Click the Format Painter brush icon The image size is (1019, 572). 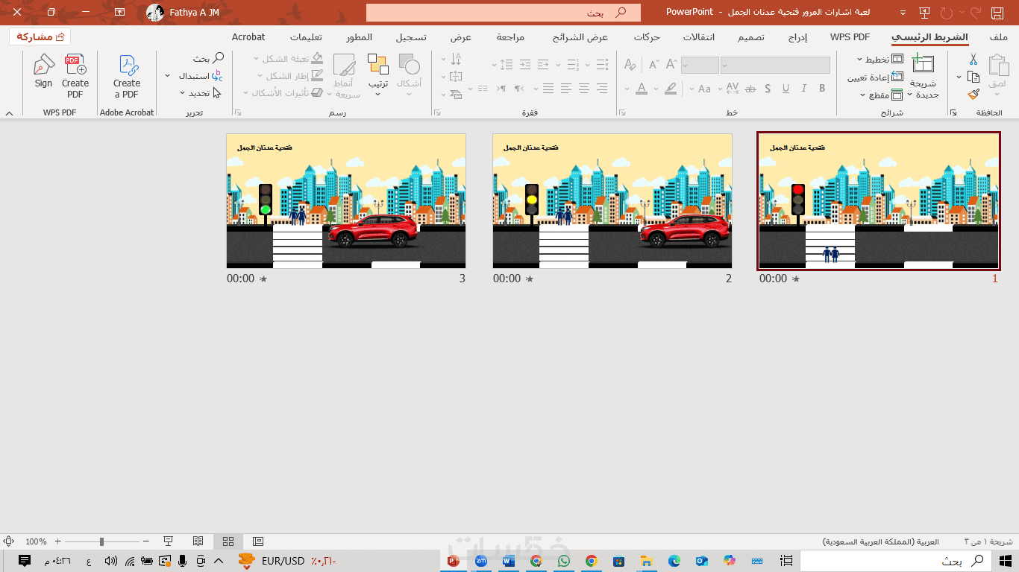[973, 94]
